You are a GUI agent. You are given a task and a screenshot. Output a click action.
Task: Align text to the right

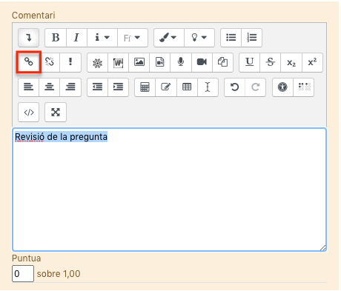[x=70, y=87]
